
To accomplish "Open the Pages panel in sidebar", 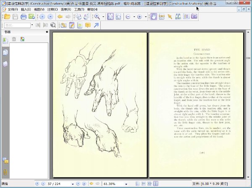I will coord(5,53).
